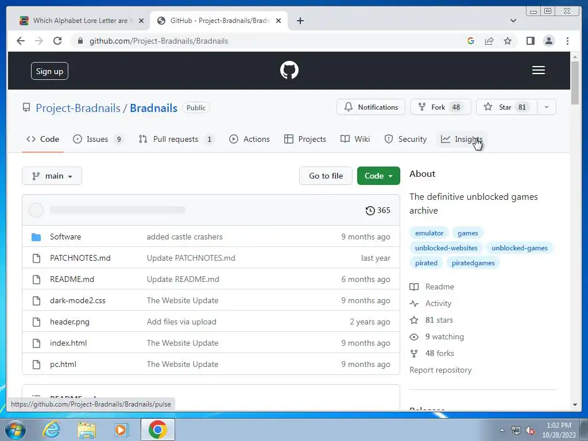
Task: Bookmark this tab star icon
Action: [508, 41]
